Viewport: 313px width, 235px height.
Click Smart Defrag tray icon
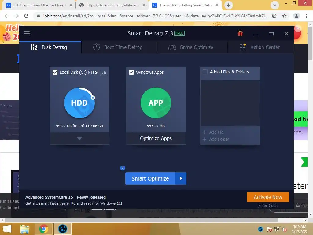click(260, 229)
